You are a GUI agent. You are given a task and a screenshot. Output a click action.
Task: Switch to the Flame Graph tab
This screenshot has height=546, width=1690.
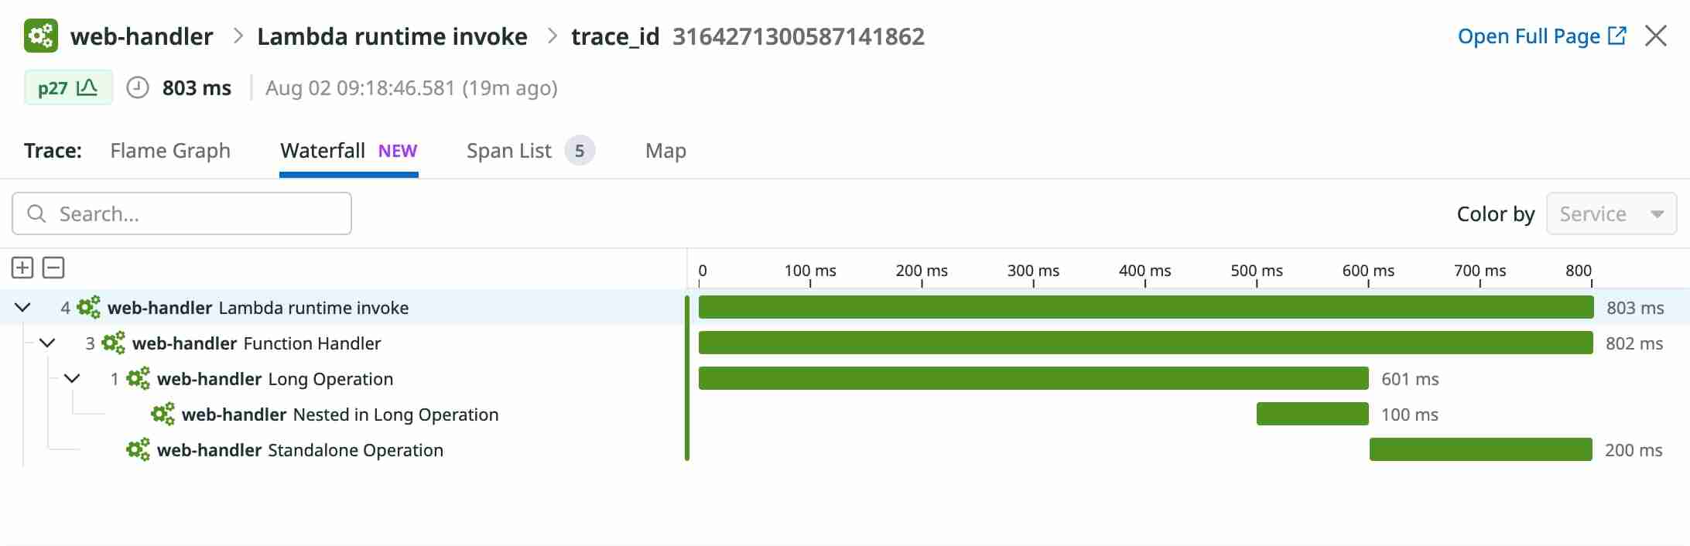click(x=170, y=151)
